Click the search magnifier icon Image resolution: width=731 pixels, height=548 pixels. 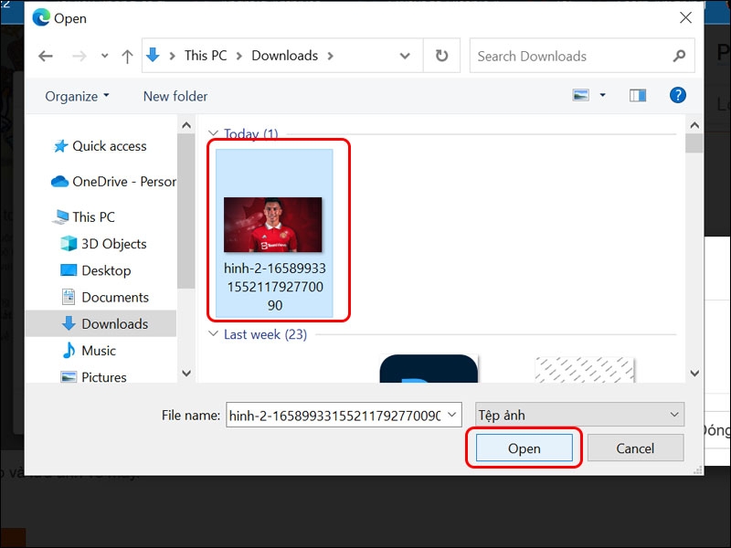point(679,56)
